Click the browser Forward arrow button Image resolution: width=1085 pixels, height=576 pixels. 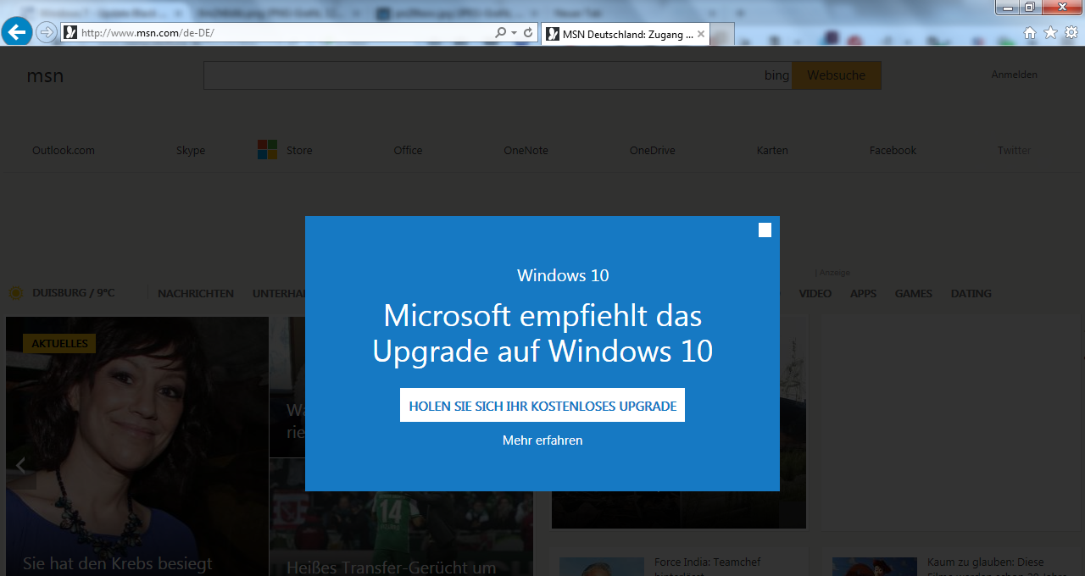47,32
